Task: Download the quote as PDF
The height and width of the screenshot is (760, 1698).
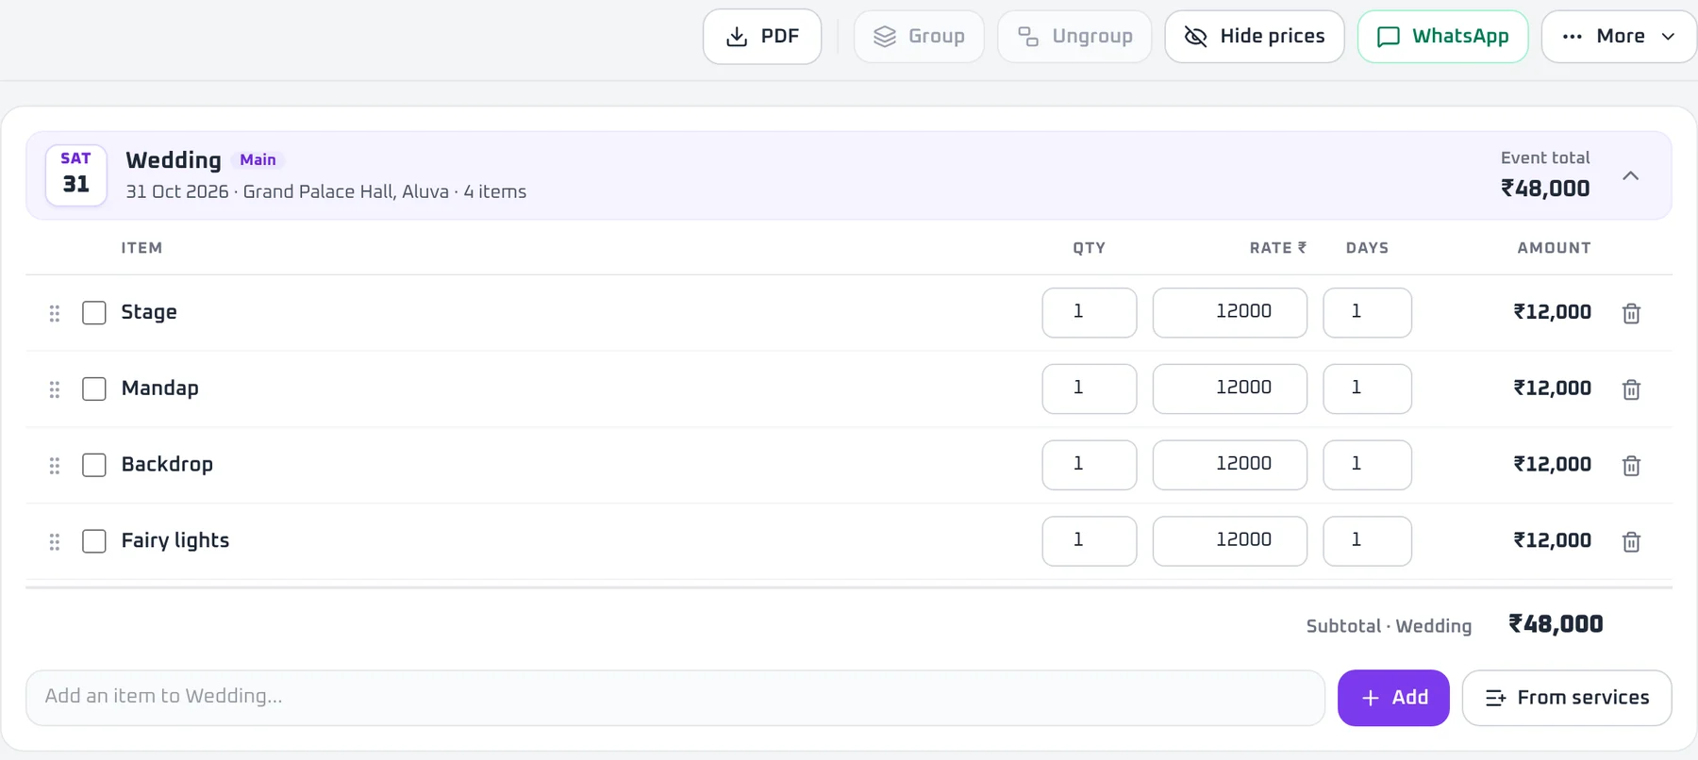Action: (x=762, y=37)
